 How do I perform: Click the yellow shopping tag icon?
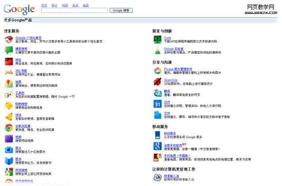9,105
